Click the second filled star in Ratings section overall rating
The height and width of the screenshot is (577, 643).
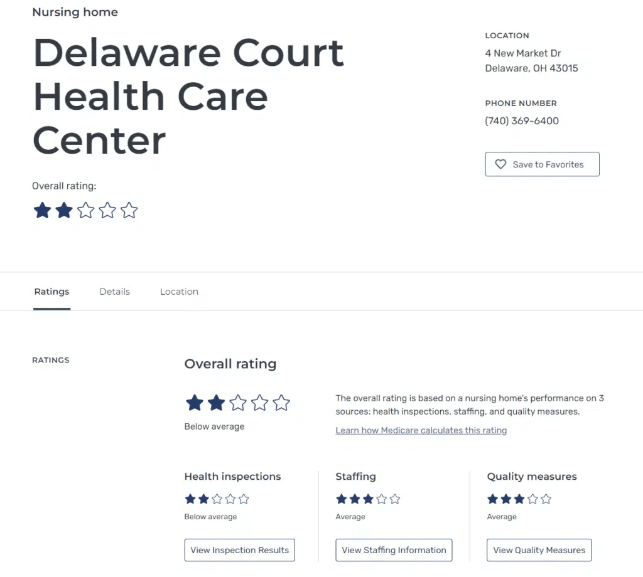pyautogui.click(x=216, y=403)
